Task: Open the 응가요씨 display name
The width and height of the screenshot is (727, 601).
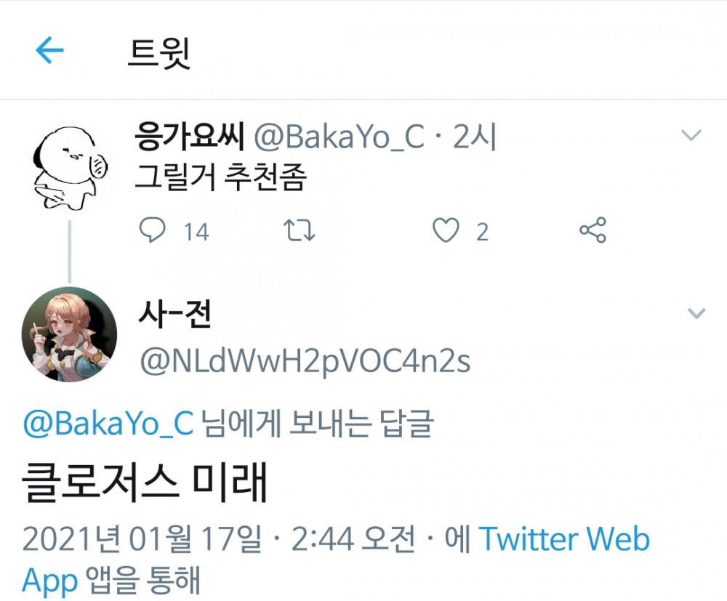Action: point(189,136)
